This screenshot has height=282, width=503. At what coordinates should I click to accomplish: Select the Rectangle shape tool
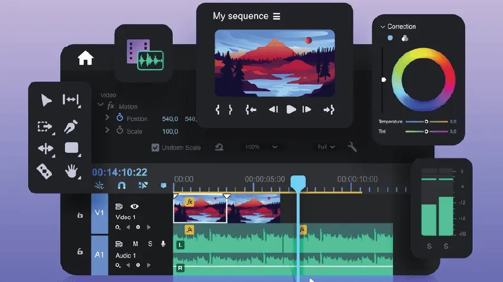click(72, 148)
